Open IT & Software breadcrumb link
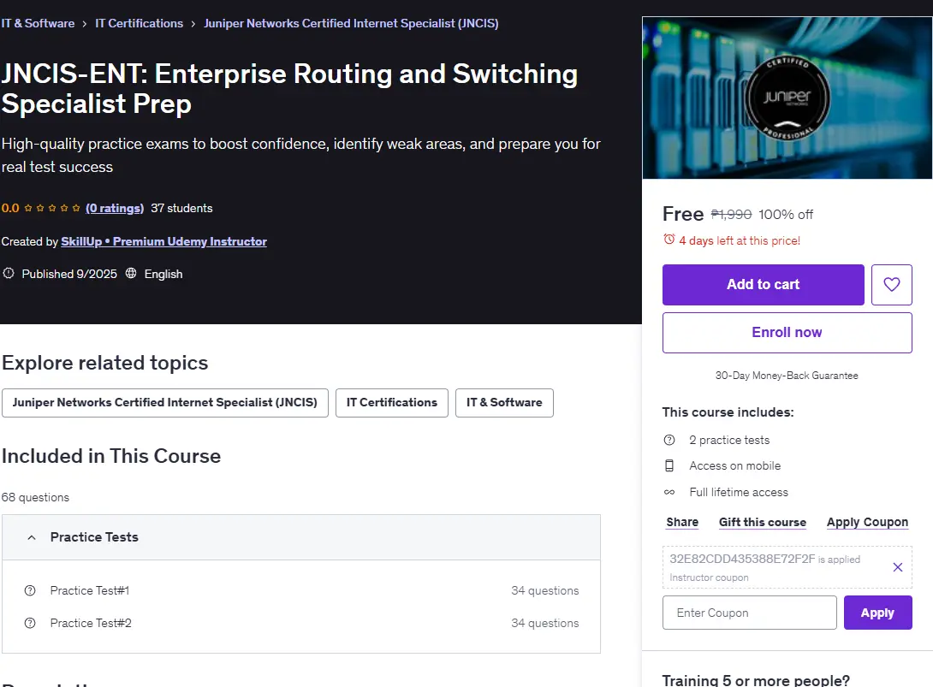The height and width of the screenshot is (687, 933). coord(38,23)
